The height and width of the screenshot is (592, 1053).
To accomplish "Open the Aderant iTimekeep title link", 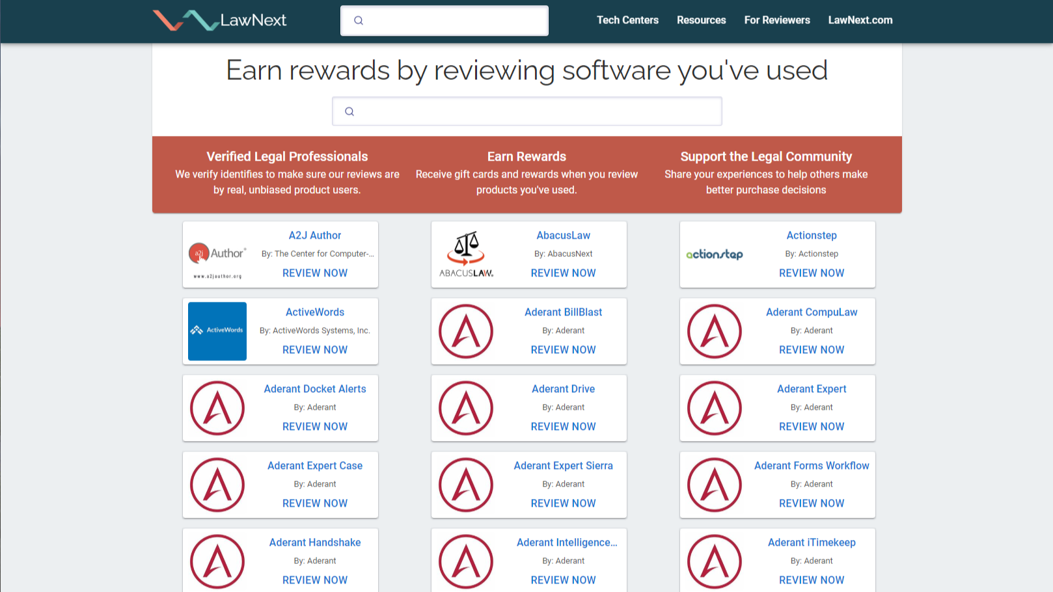I will click(x=812, y=543).
